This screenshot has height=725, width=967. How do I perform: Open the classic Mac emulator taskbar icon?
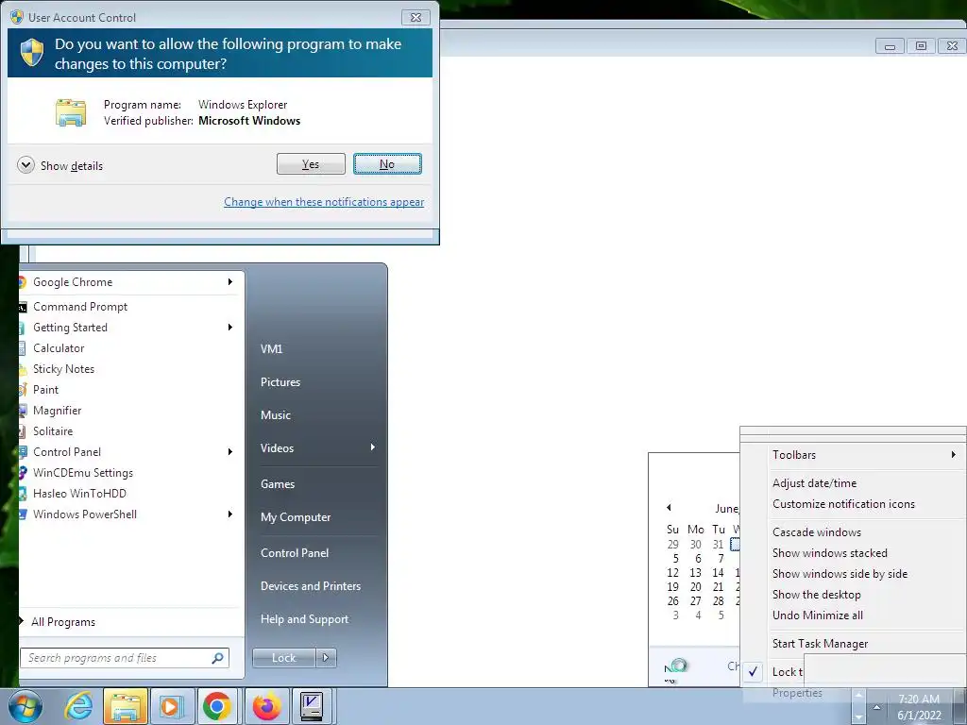pos(312,706)
